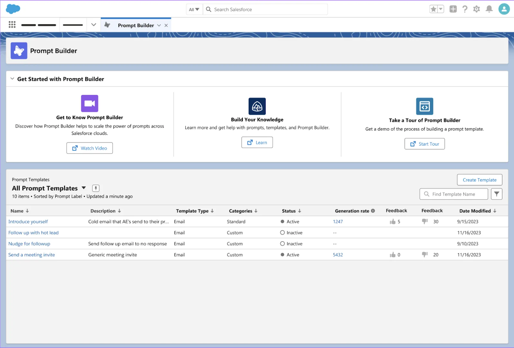
Task: Open the All search scope dropdown
Action: (x=194, y=9)
